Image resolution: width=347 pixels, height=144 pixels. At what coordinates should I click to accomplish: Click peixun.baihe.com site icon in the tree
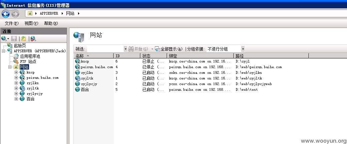click(22, 77)
